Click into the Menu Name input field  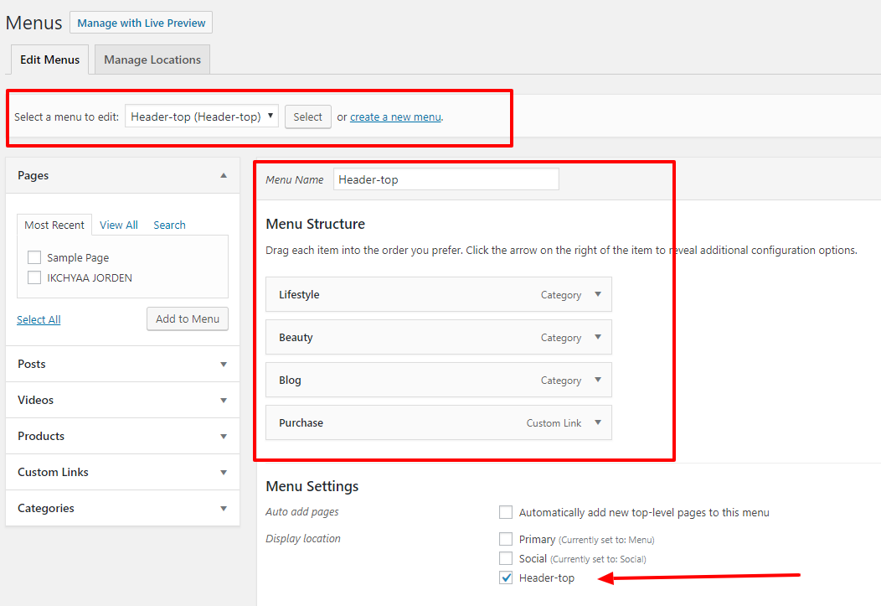[446, 179]
